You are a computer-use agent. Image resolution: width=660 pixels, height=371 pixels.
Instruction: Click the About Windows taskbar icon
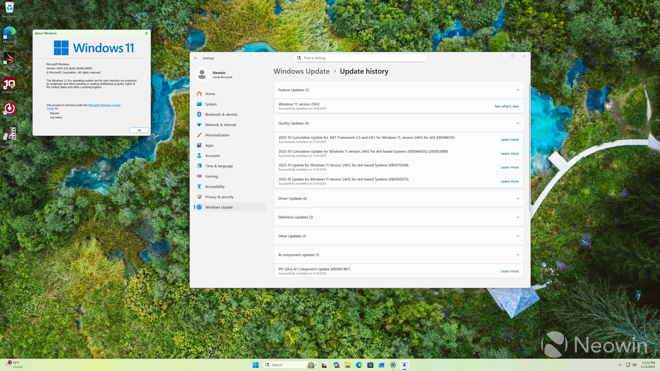click(405, 365)
